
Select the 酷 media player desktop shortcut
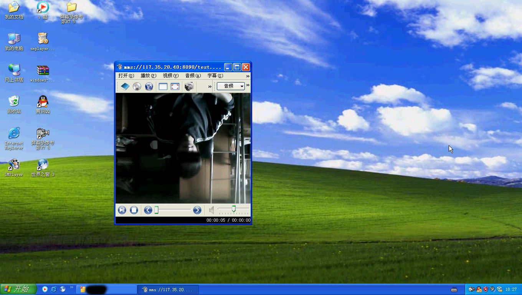coord(43,10)
